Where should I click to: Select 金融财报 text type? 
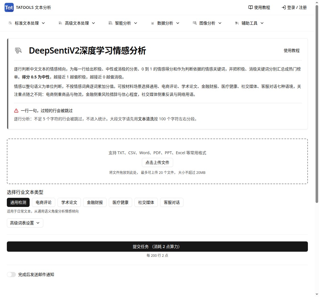click(95, 203)
